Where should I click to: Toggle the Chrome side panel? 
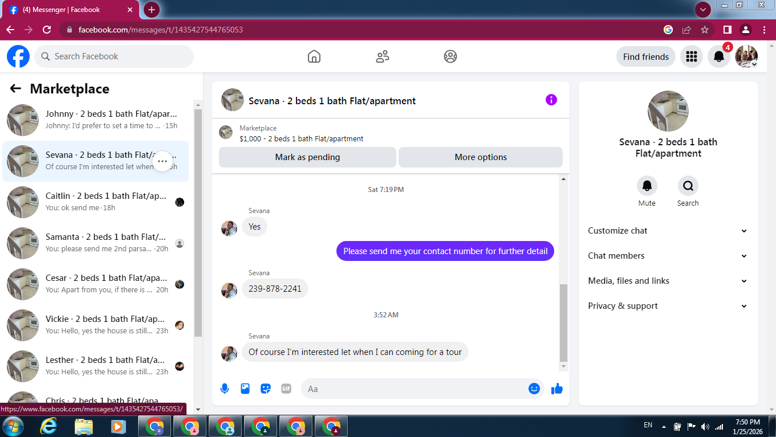click(728, 30)
